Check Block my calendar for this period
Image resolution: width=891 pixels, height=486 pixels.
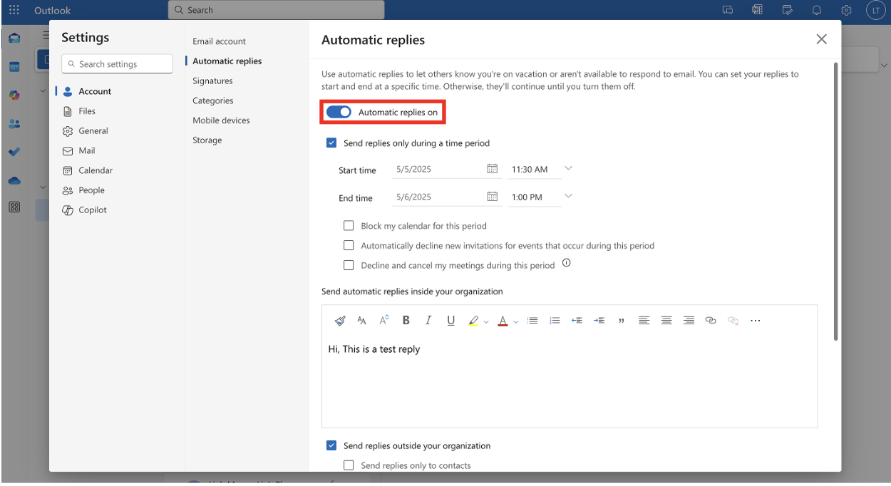coord(349,226)
